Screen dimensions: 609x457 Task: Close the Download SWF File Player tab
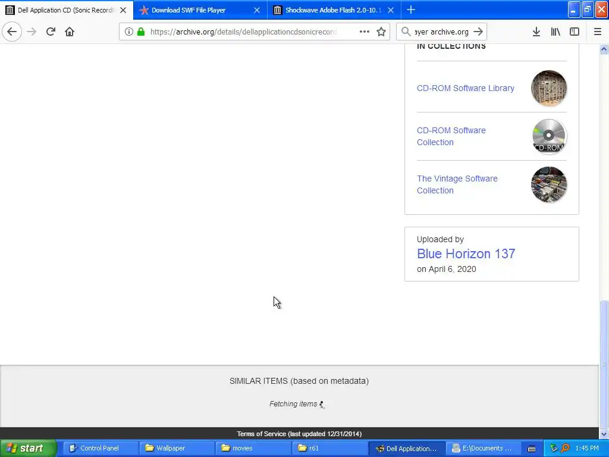coord(257,10)
